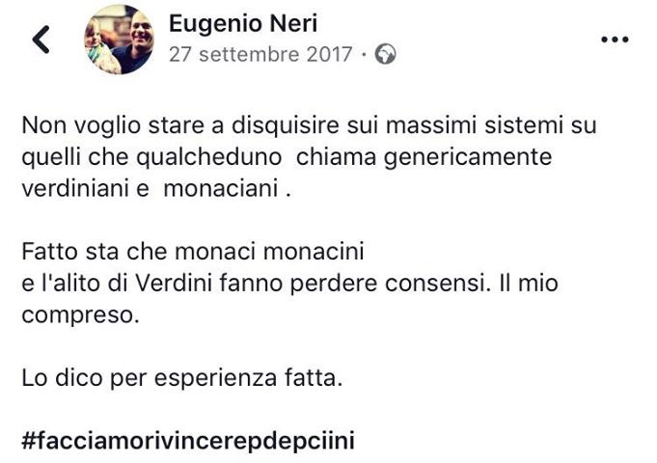
Task: Click the word "verdiniani" in the post
Action: tap(70, 189)
